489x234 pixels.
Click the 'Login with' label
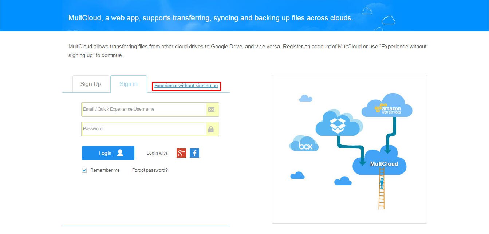pyautogui.click(x=157, y=153)
